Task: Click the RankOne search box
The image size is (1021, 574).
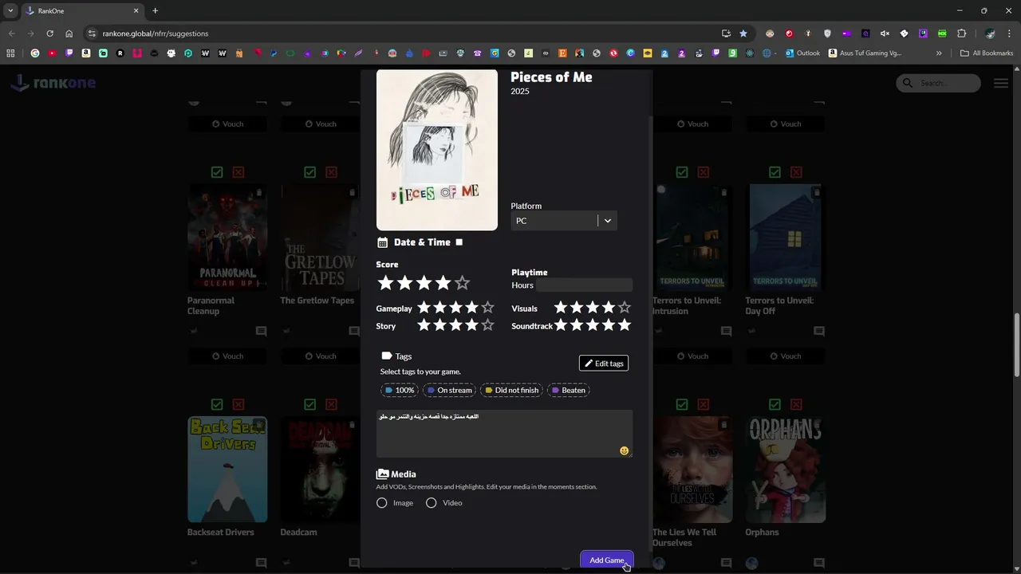Action: click(x=939, y=83)
